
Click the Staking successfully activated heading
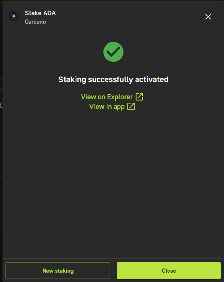113,80
